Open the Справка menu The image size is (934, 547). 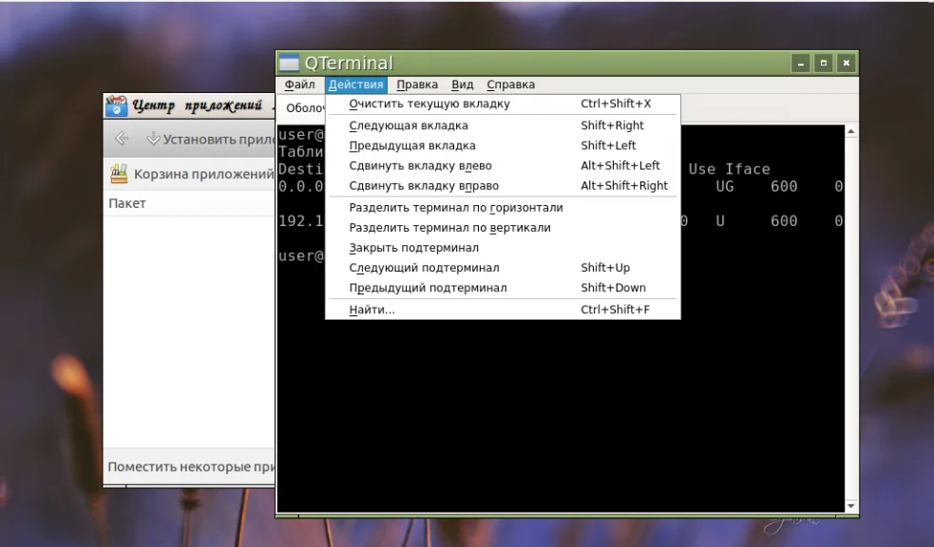[510, 85]
